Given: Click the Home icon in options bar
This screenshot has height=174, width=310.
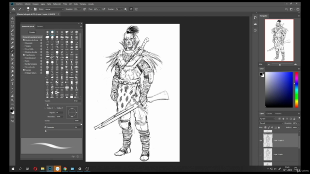Looking at the screenshot, I should 14,9.
